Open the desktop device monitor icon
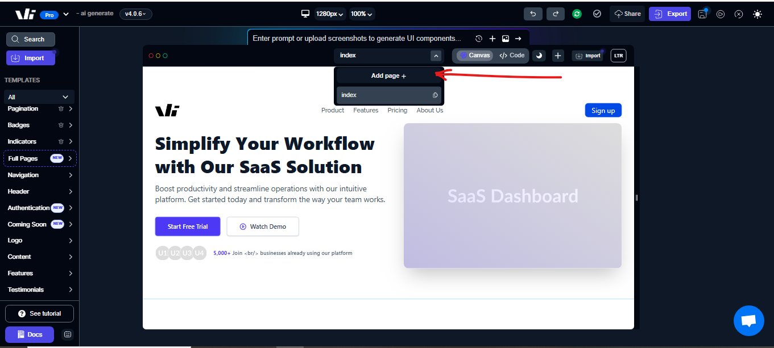Screen dimensions: 774x348 (x=305, y=14)
